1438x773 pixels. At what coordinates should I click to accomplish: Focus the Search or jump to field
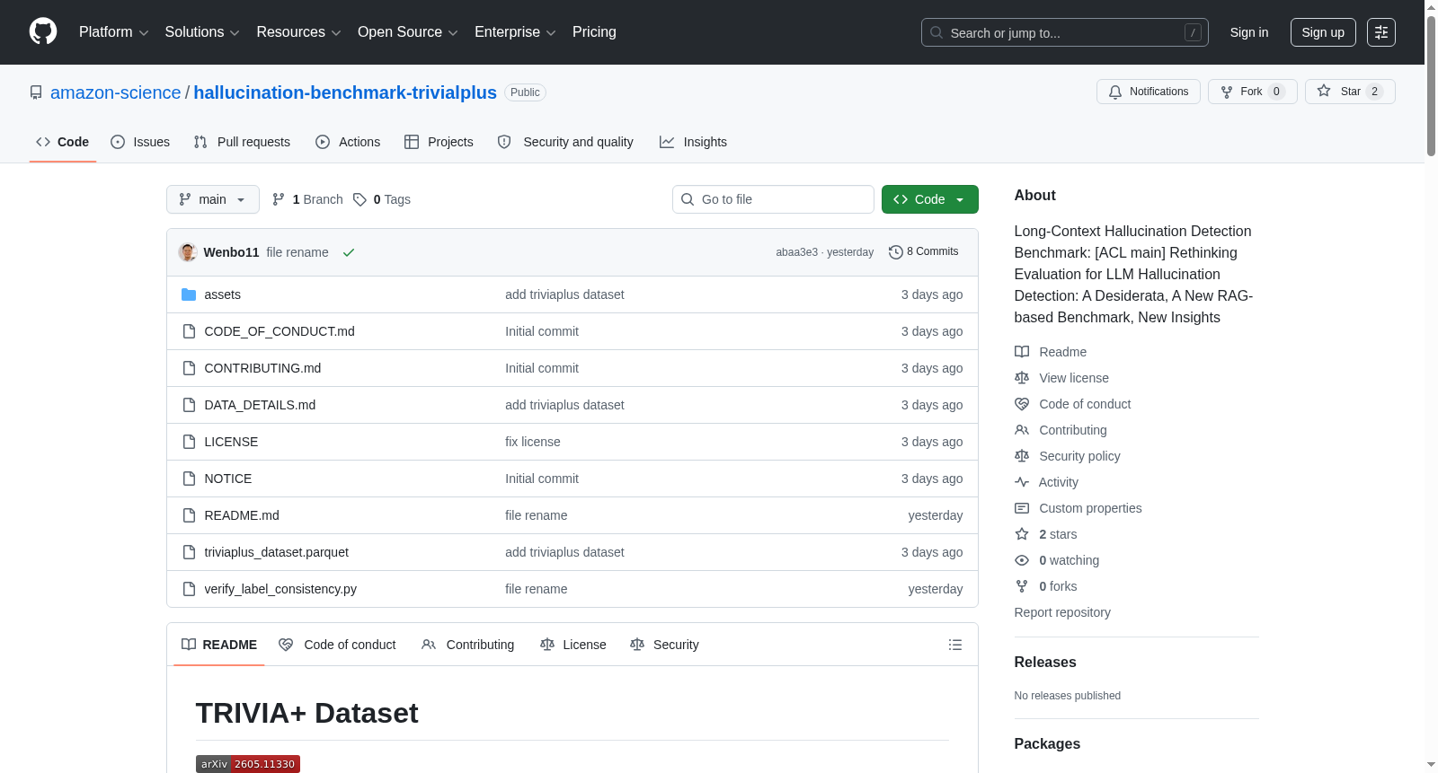click(1065, 32)
